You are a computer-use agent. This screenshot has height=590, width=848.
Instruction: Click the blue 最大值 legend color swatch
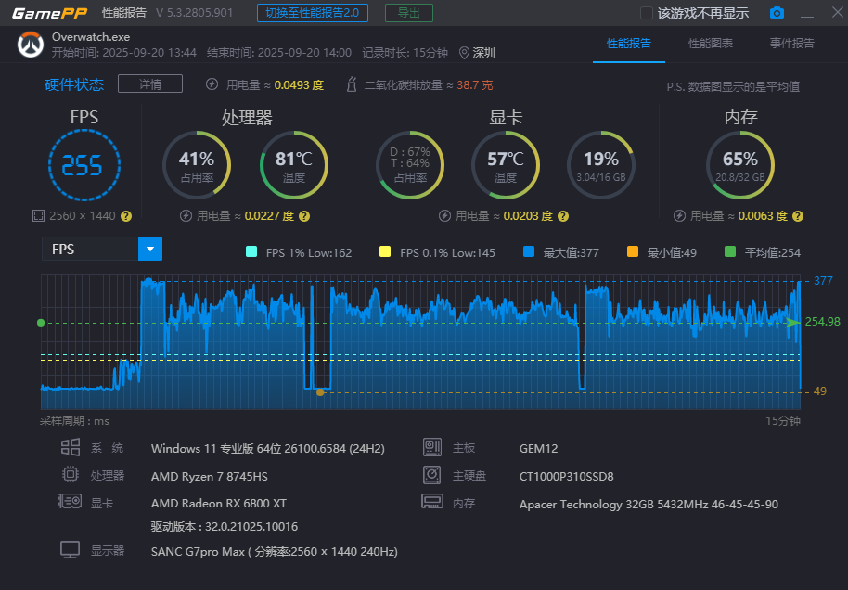[x=529, y=252]
